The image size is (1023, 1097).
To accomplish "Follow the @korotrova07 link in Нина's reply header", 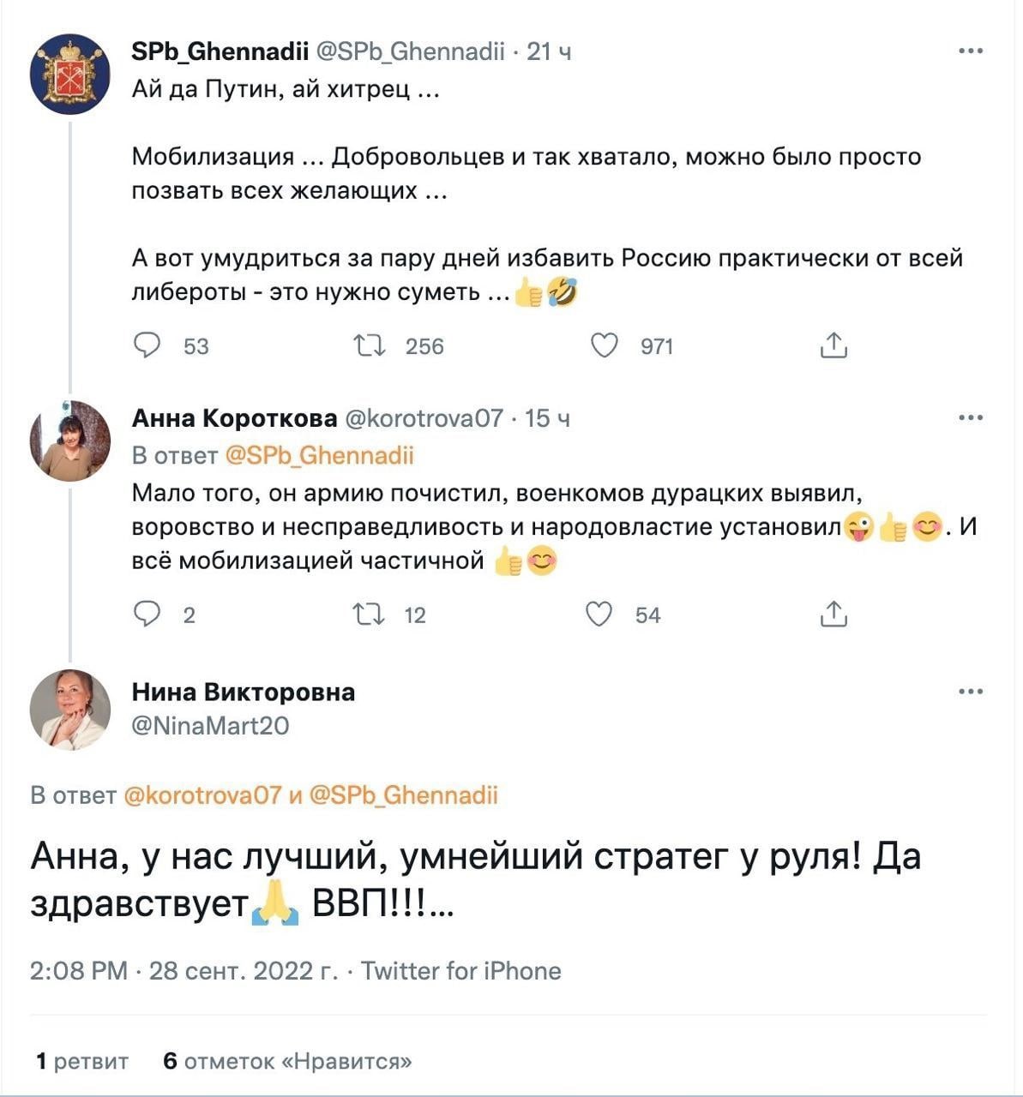I will 202,795.
